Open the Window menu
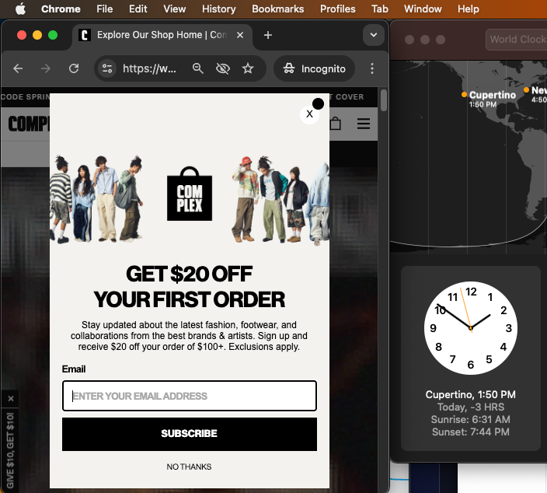 click(423, 9)
